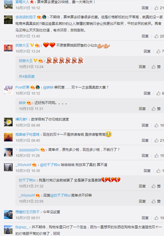Image resolution: width=164 pixels, height=236 pixels.
Task: Like 映袂's reply about not shopping online
Action: [156, 109]
